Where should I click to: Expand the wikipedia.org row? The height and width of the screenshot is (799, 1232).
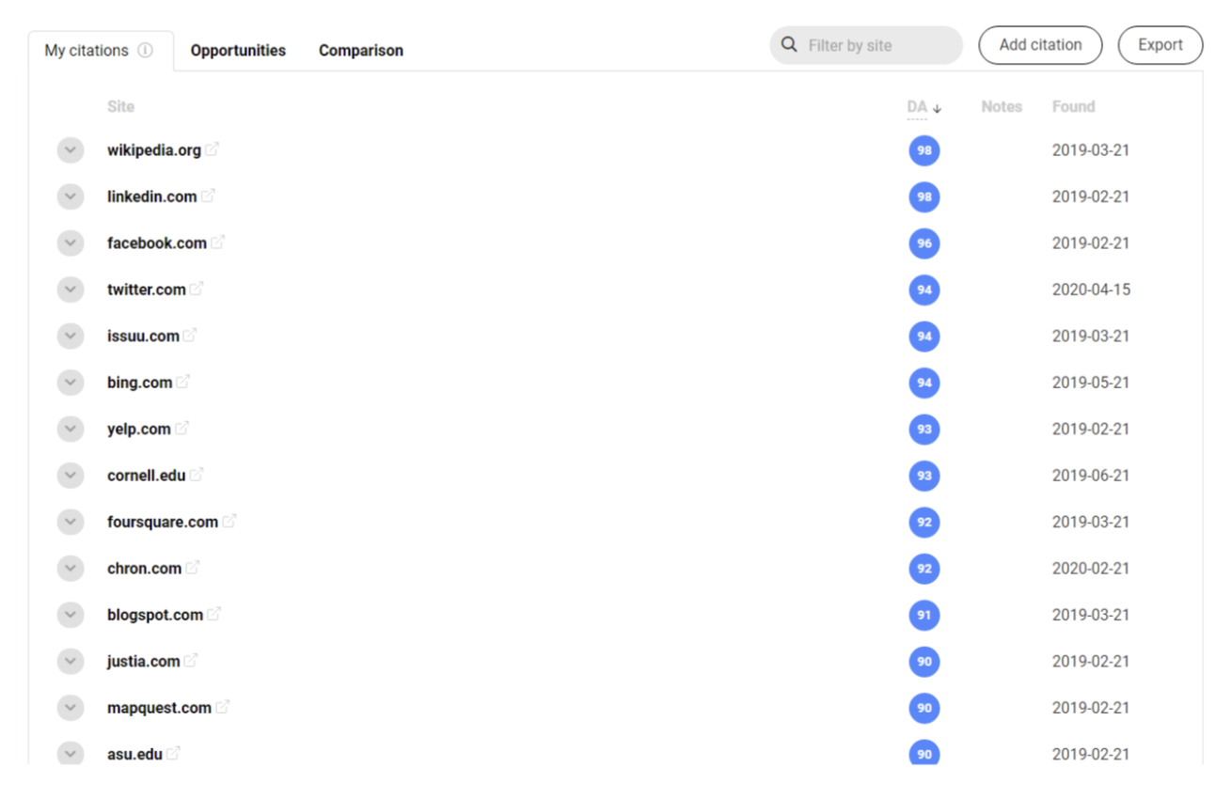pyautogui.click(x=71, y=150)
